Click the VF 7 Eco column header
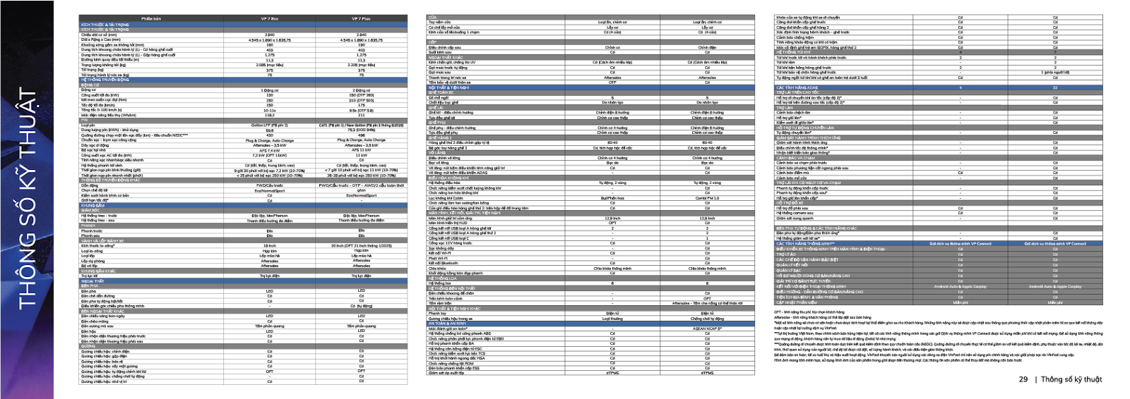This screenshot has width=1130, height=399. click(x=269, y=19)
